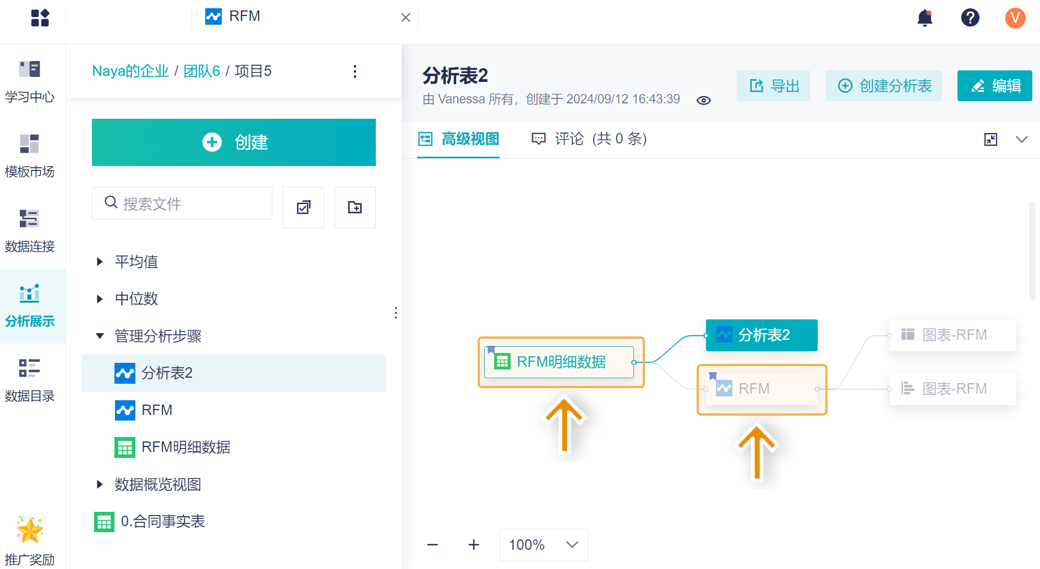This screenshot has height=569, width=1040.
Task: Open the help question mark icon
Action: [970, 18]
